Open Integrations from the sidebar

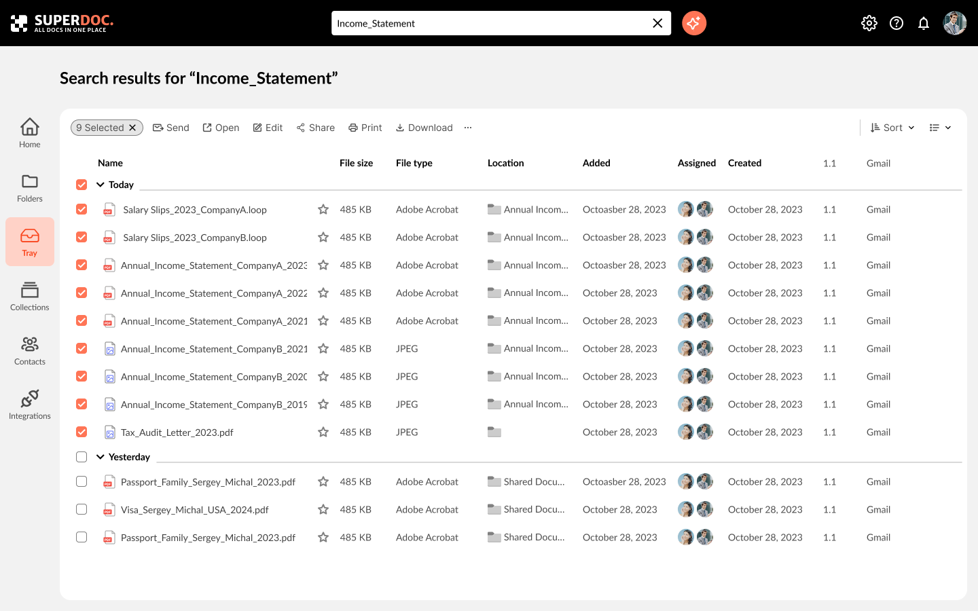pyautogui.click(x=30, y=405)
